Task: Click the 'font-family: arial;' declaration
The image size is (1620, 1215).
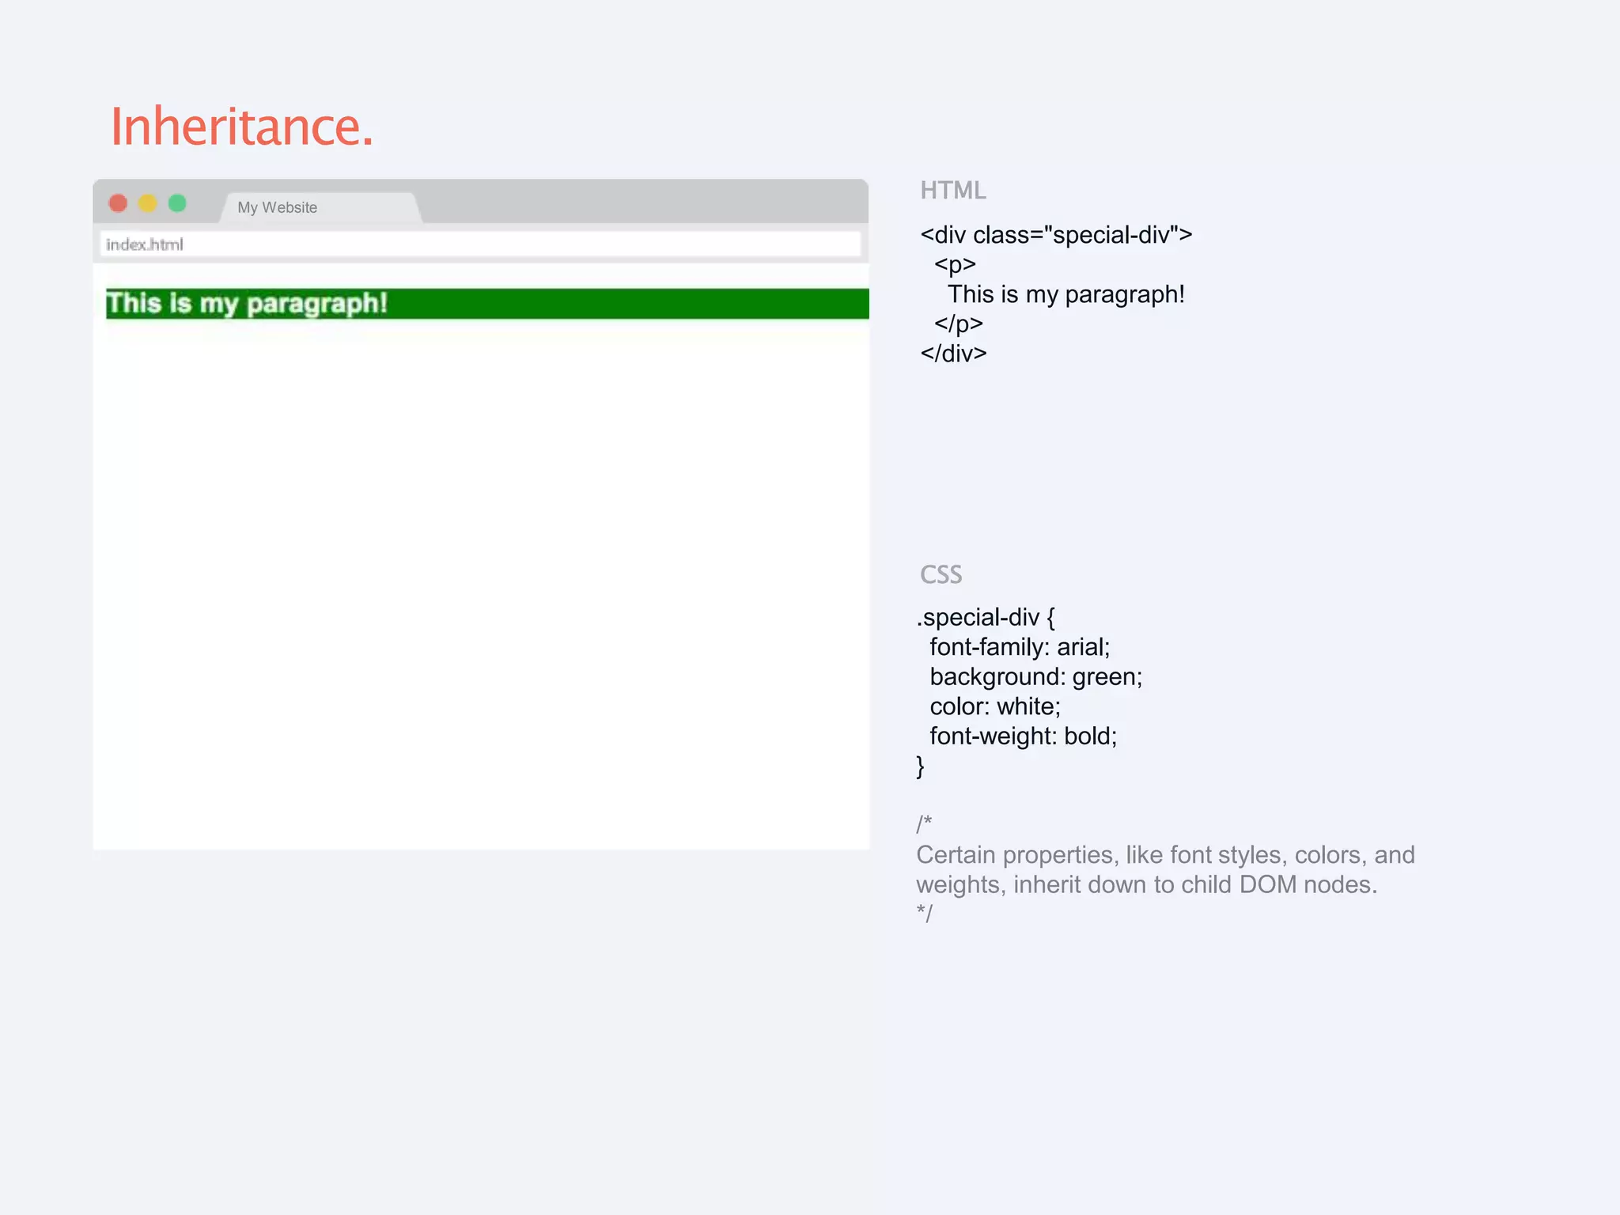Action: [x=1020, y=647]
